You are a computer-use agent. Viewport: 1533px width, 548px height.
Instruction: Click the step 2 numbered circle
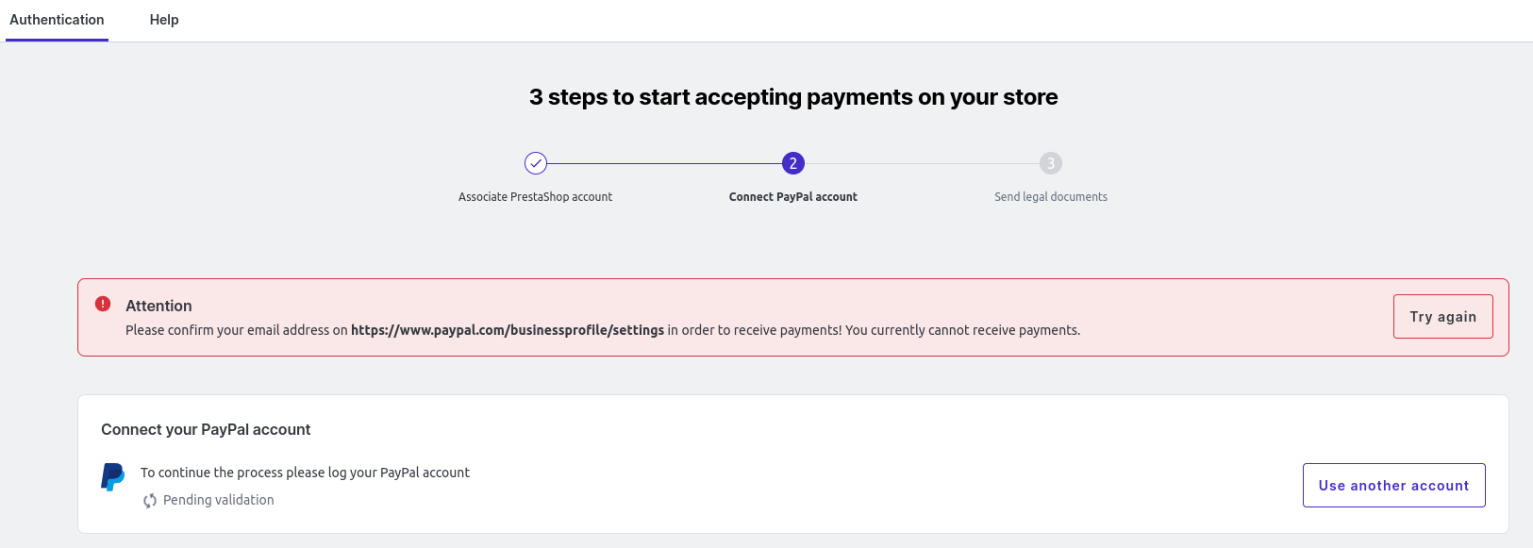point(793,163)
